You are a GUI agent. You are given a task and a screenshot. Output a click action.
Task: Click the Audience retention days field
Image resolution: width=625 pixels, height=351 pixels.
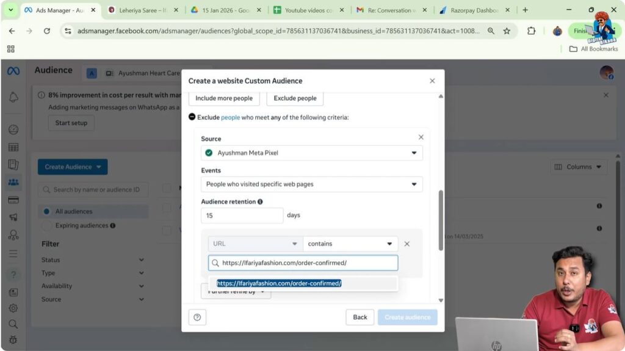(242, 215)
